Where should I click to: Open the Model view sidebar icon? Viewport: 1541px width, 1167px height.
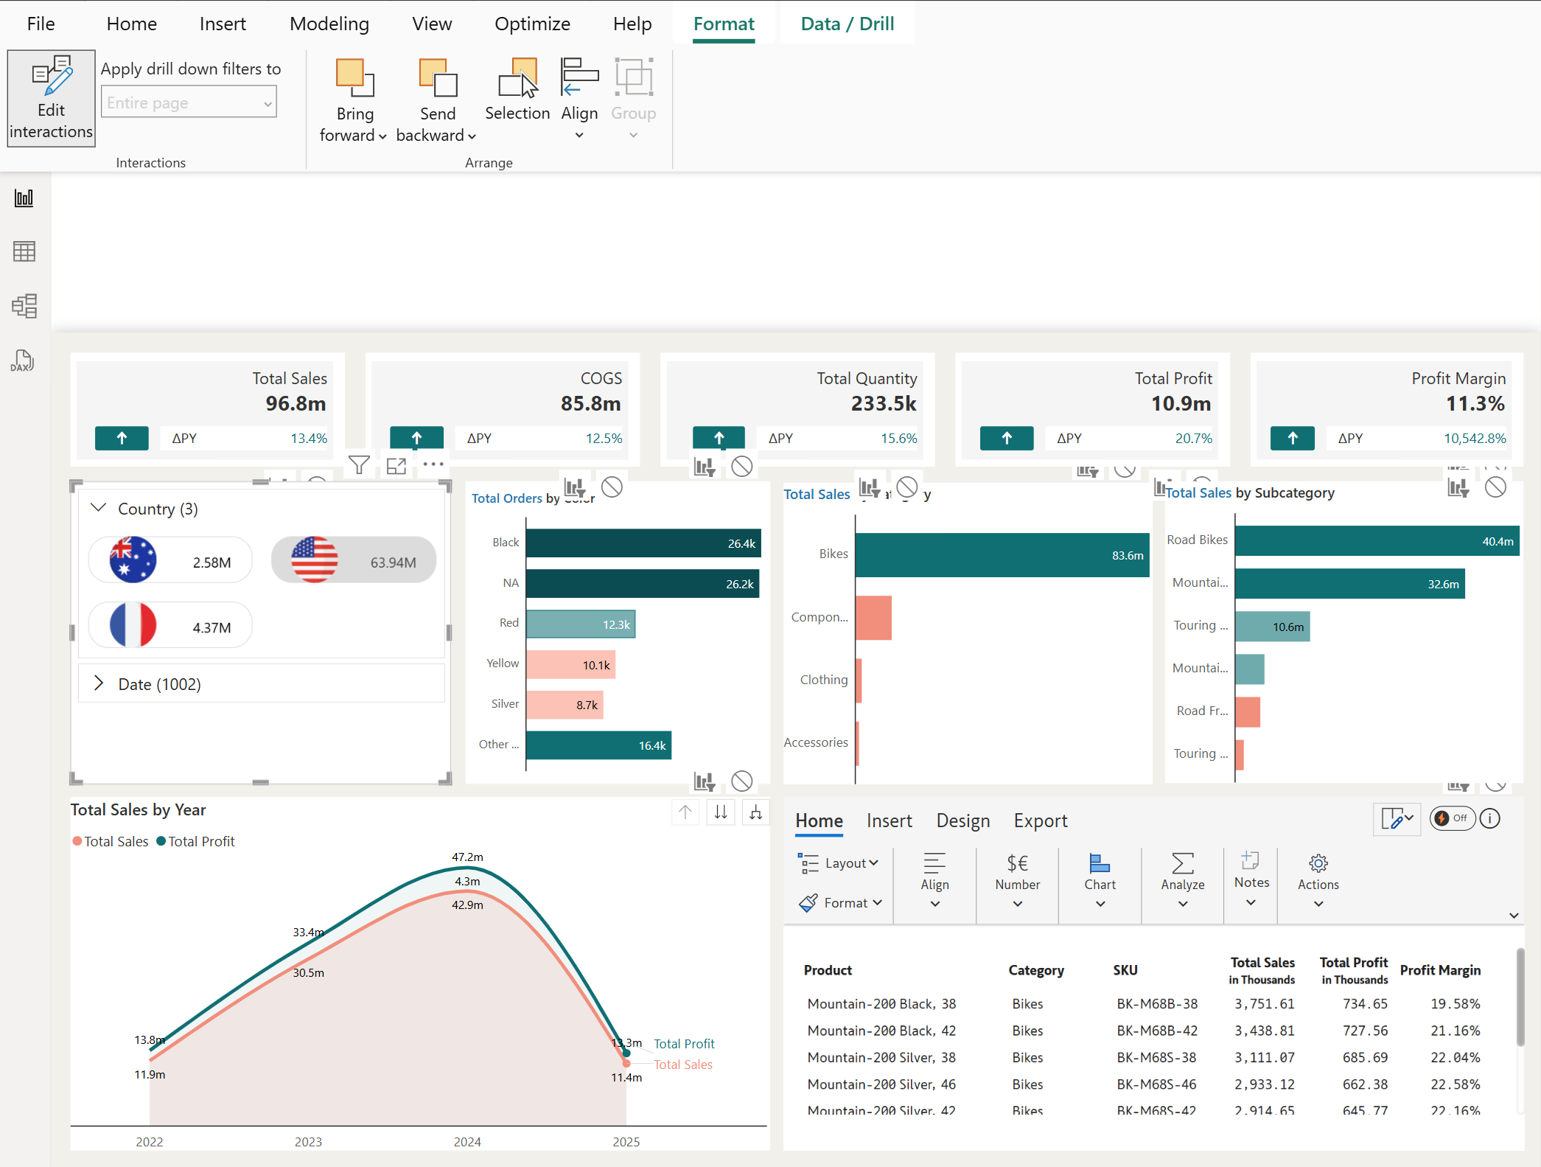(24, 305)
